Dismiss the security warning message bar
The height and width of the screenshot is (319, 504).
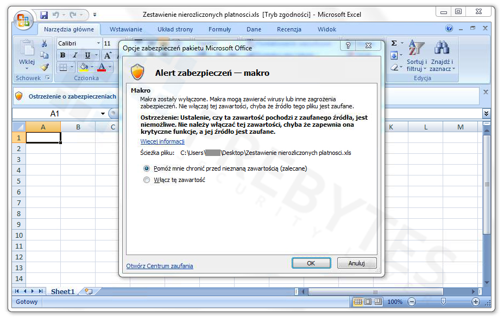pyautogui.click(x=486, y=92)
